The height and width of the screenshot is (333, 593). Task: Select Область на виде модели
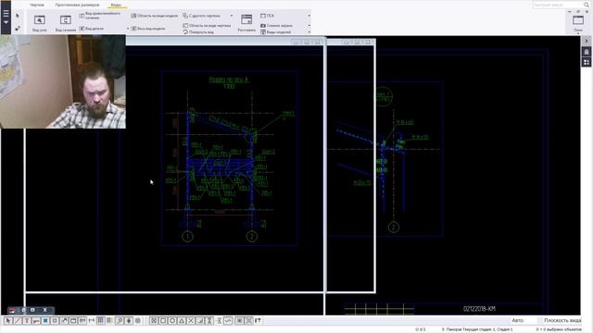tap(155, 16)
